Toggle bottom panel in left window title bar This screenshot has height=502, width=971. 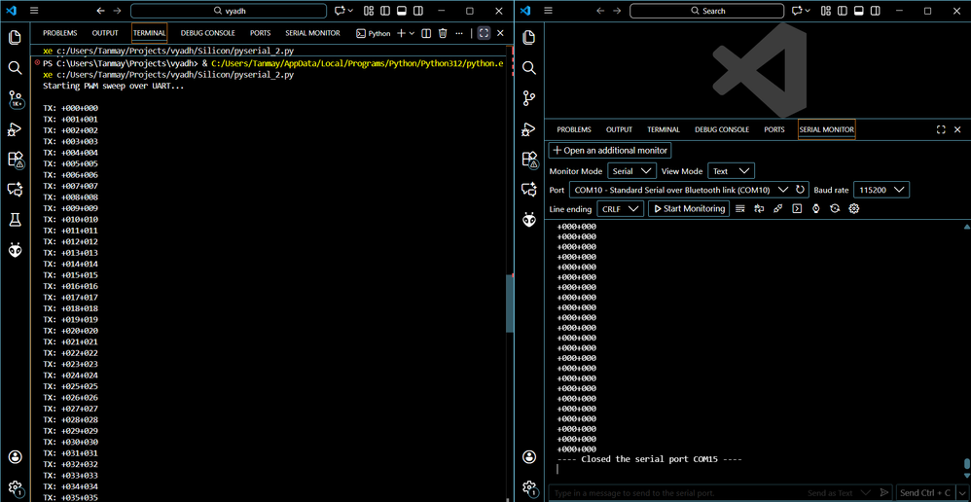(x=401, y=11)
